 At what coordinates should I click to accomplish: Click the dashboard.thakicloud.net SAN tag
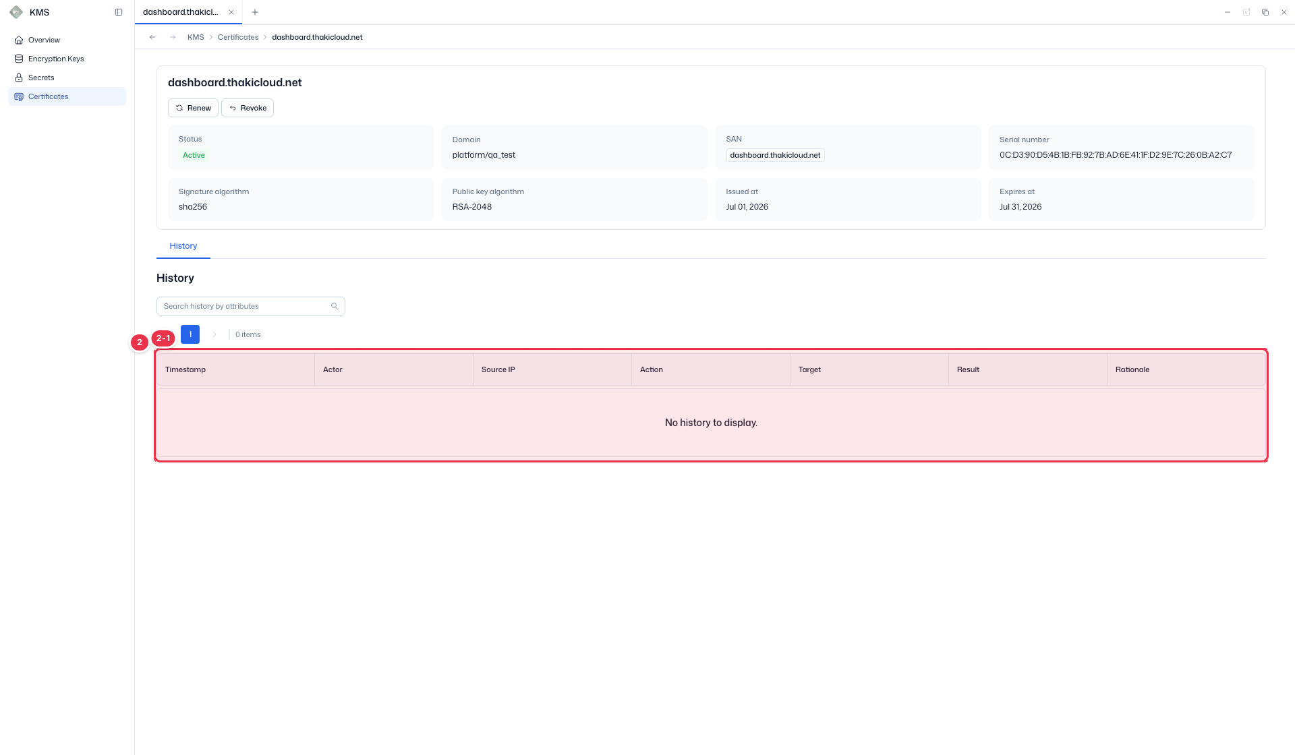[x=775, y=155]
